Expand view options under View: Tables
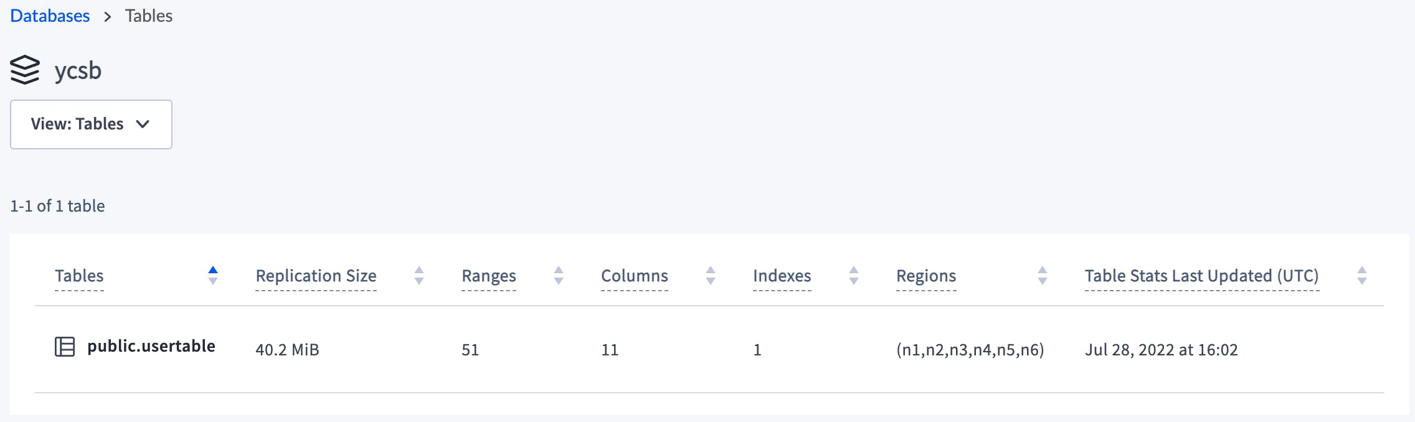Viewport: 1415px width, 422px height. pos(91,124)
